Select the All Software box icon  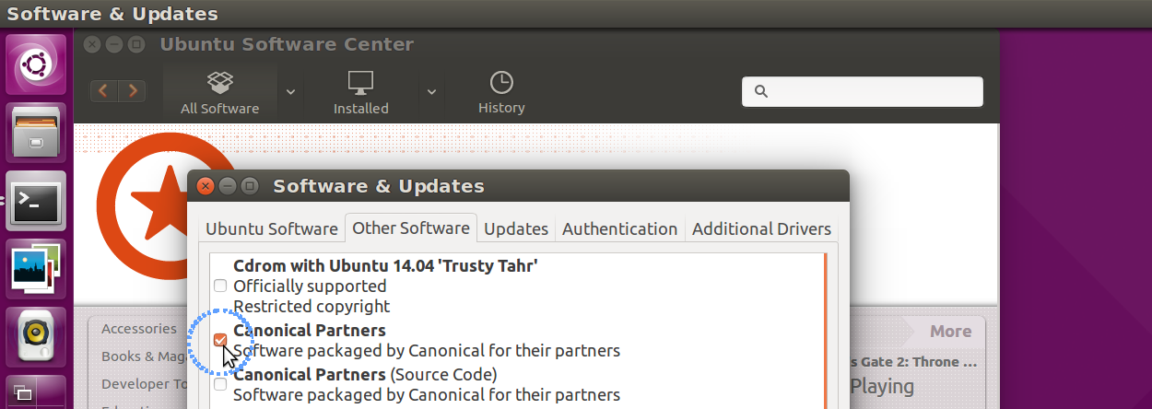coord(219,83)
